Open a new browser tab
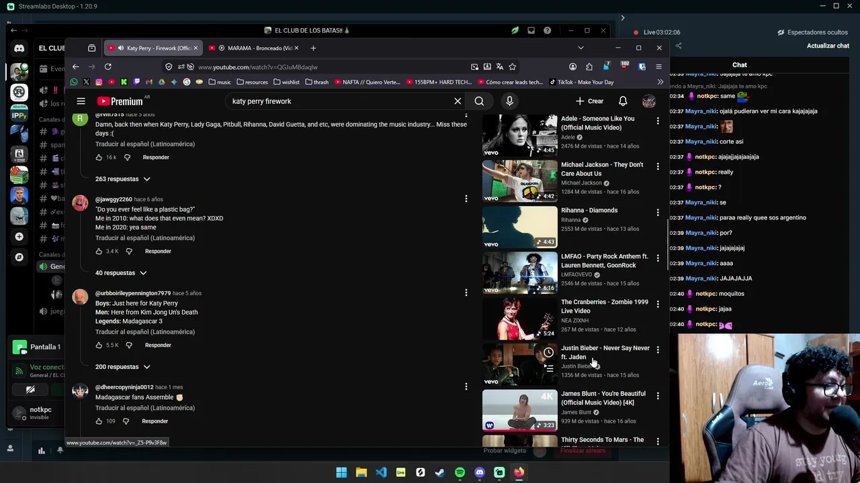 [312, 48]
